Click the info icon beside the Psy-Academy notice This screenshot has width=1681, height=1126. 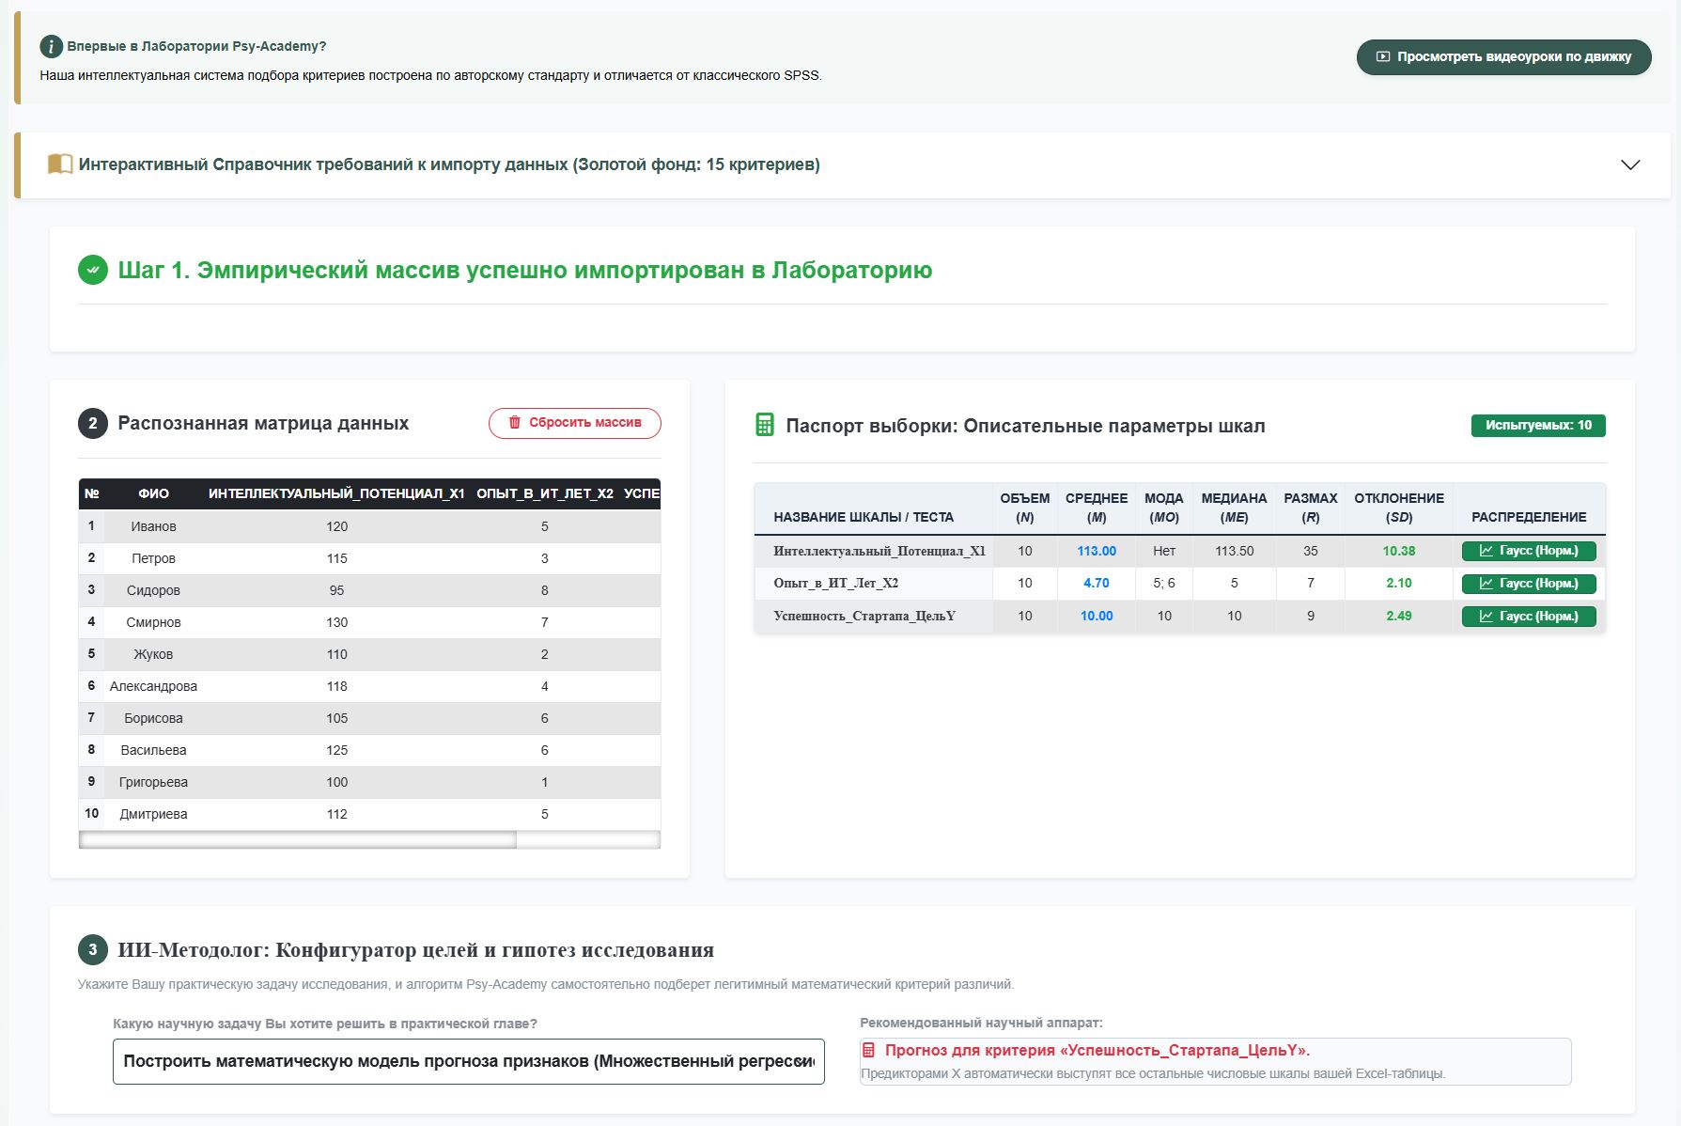[51, 46]
